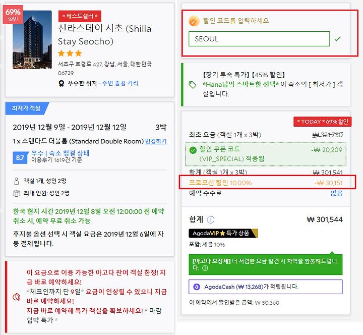Open the 변경하기 room change link
The width and height of the screenshot is (363, 335).
pyautogui.click(x=156, y=141)
